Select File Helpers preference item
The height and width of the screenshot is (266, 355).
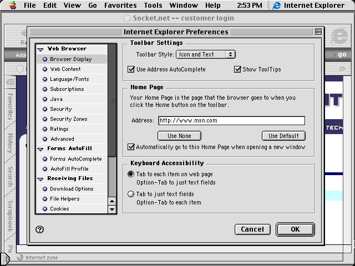point(72,199)
